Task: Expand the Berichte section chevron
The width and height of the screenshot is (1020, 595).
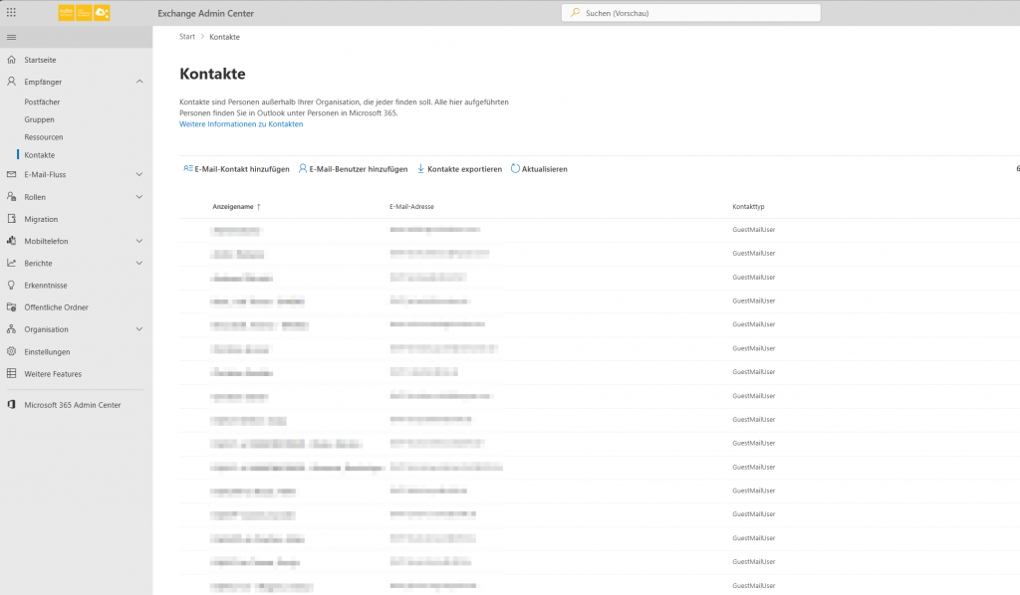Action: tap(139, 263)
